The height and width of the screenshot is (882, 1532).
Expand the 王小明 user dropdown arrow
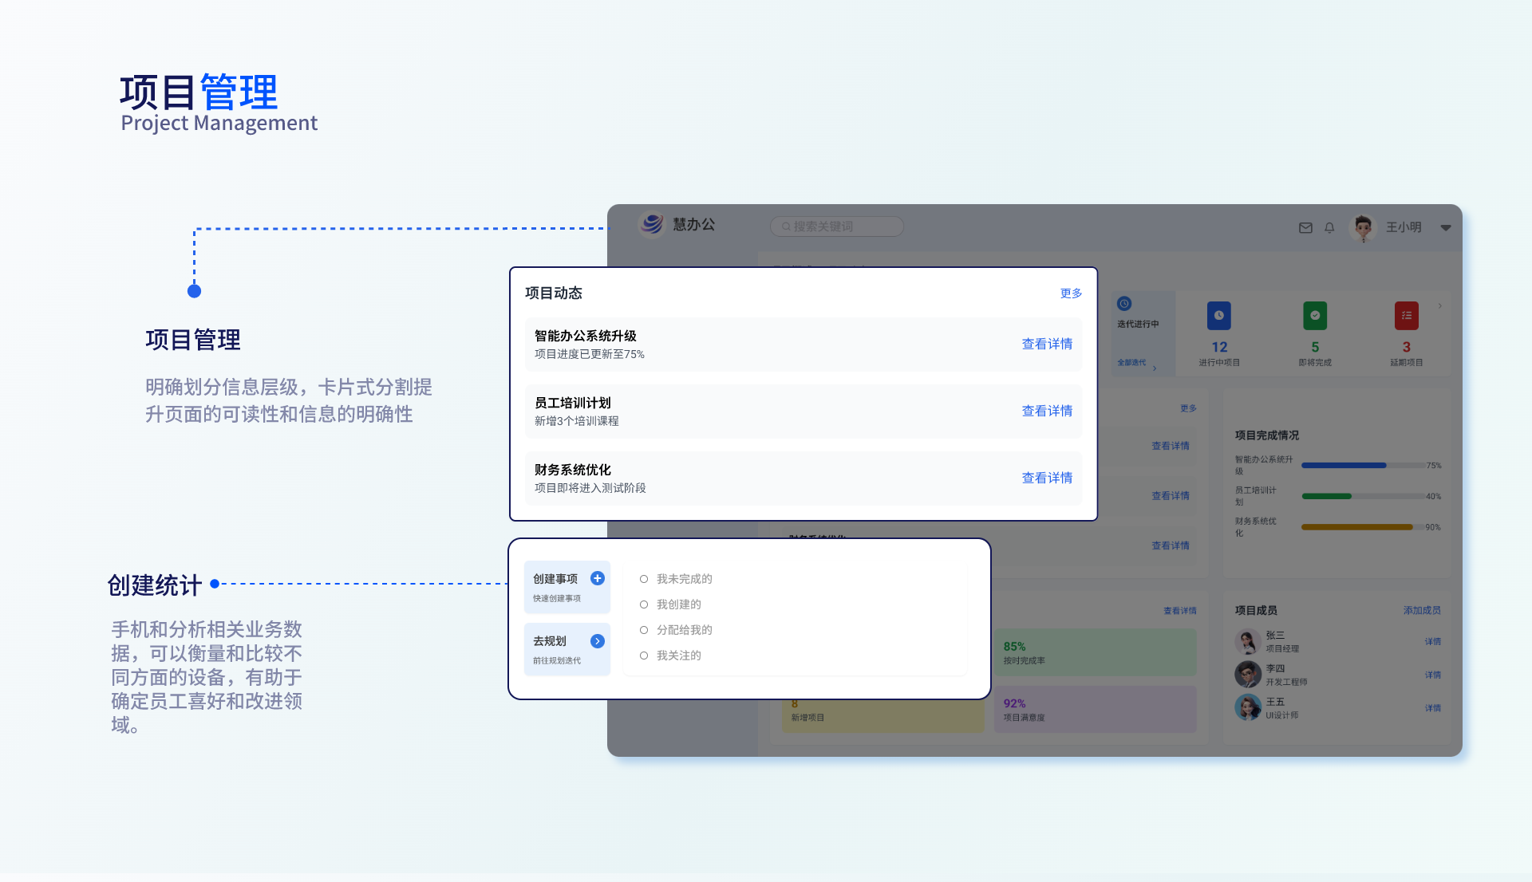coord(1446,228)
